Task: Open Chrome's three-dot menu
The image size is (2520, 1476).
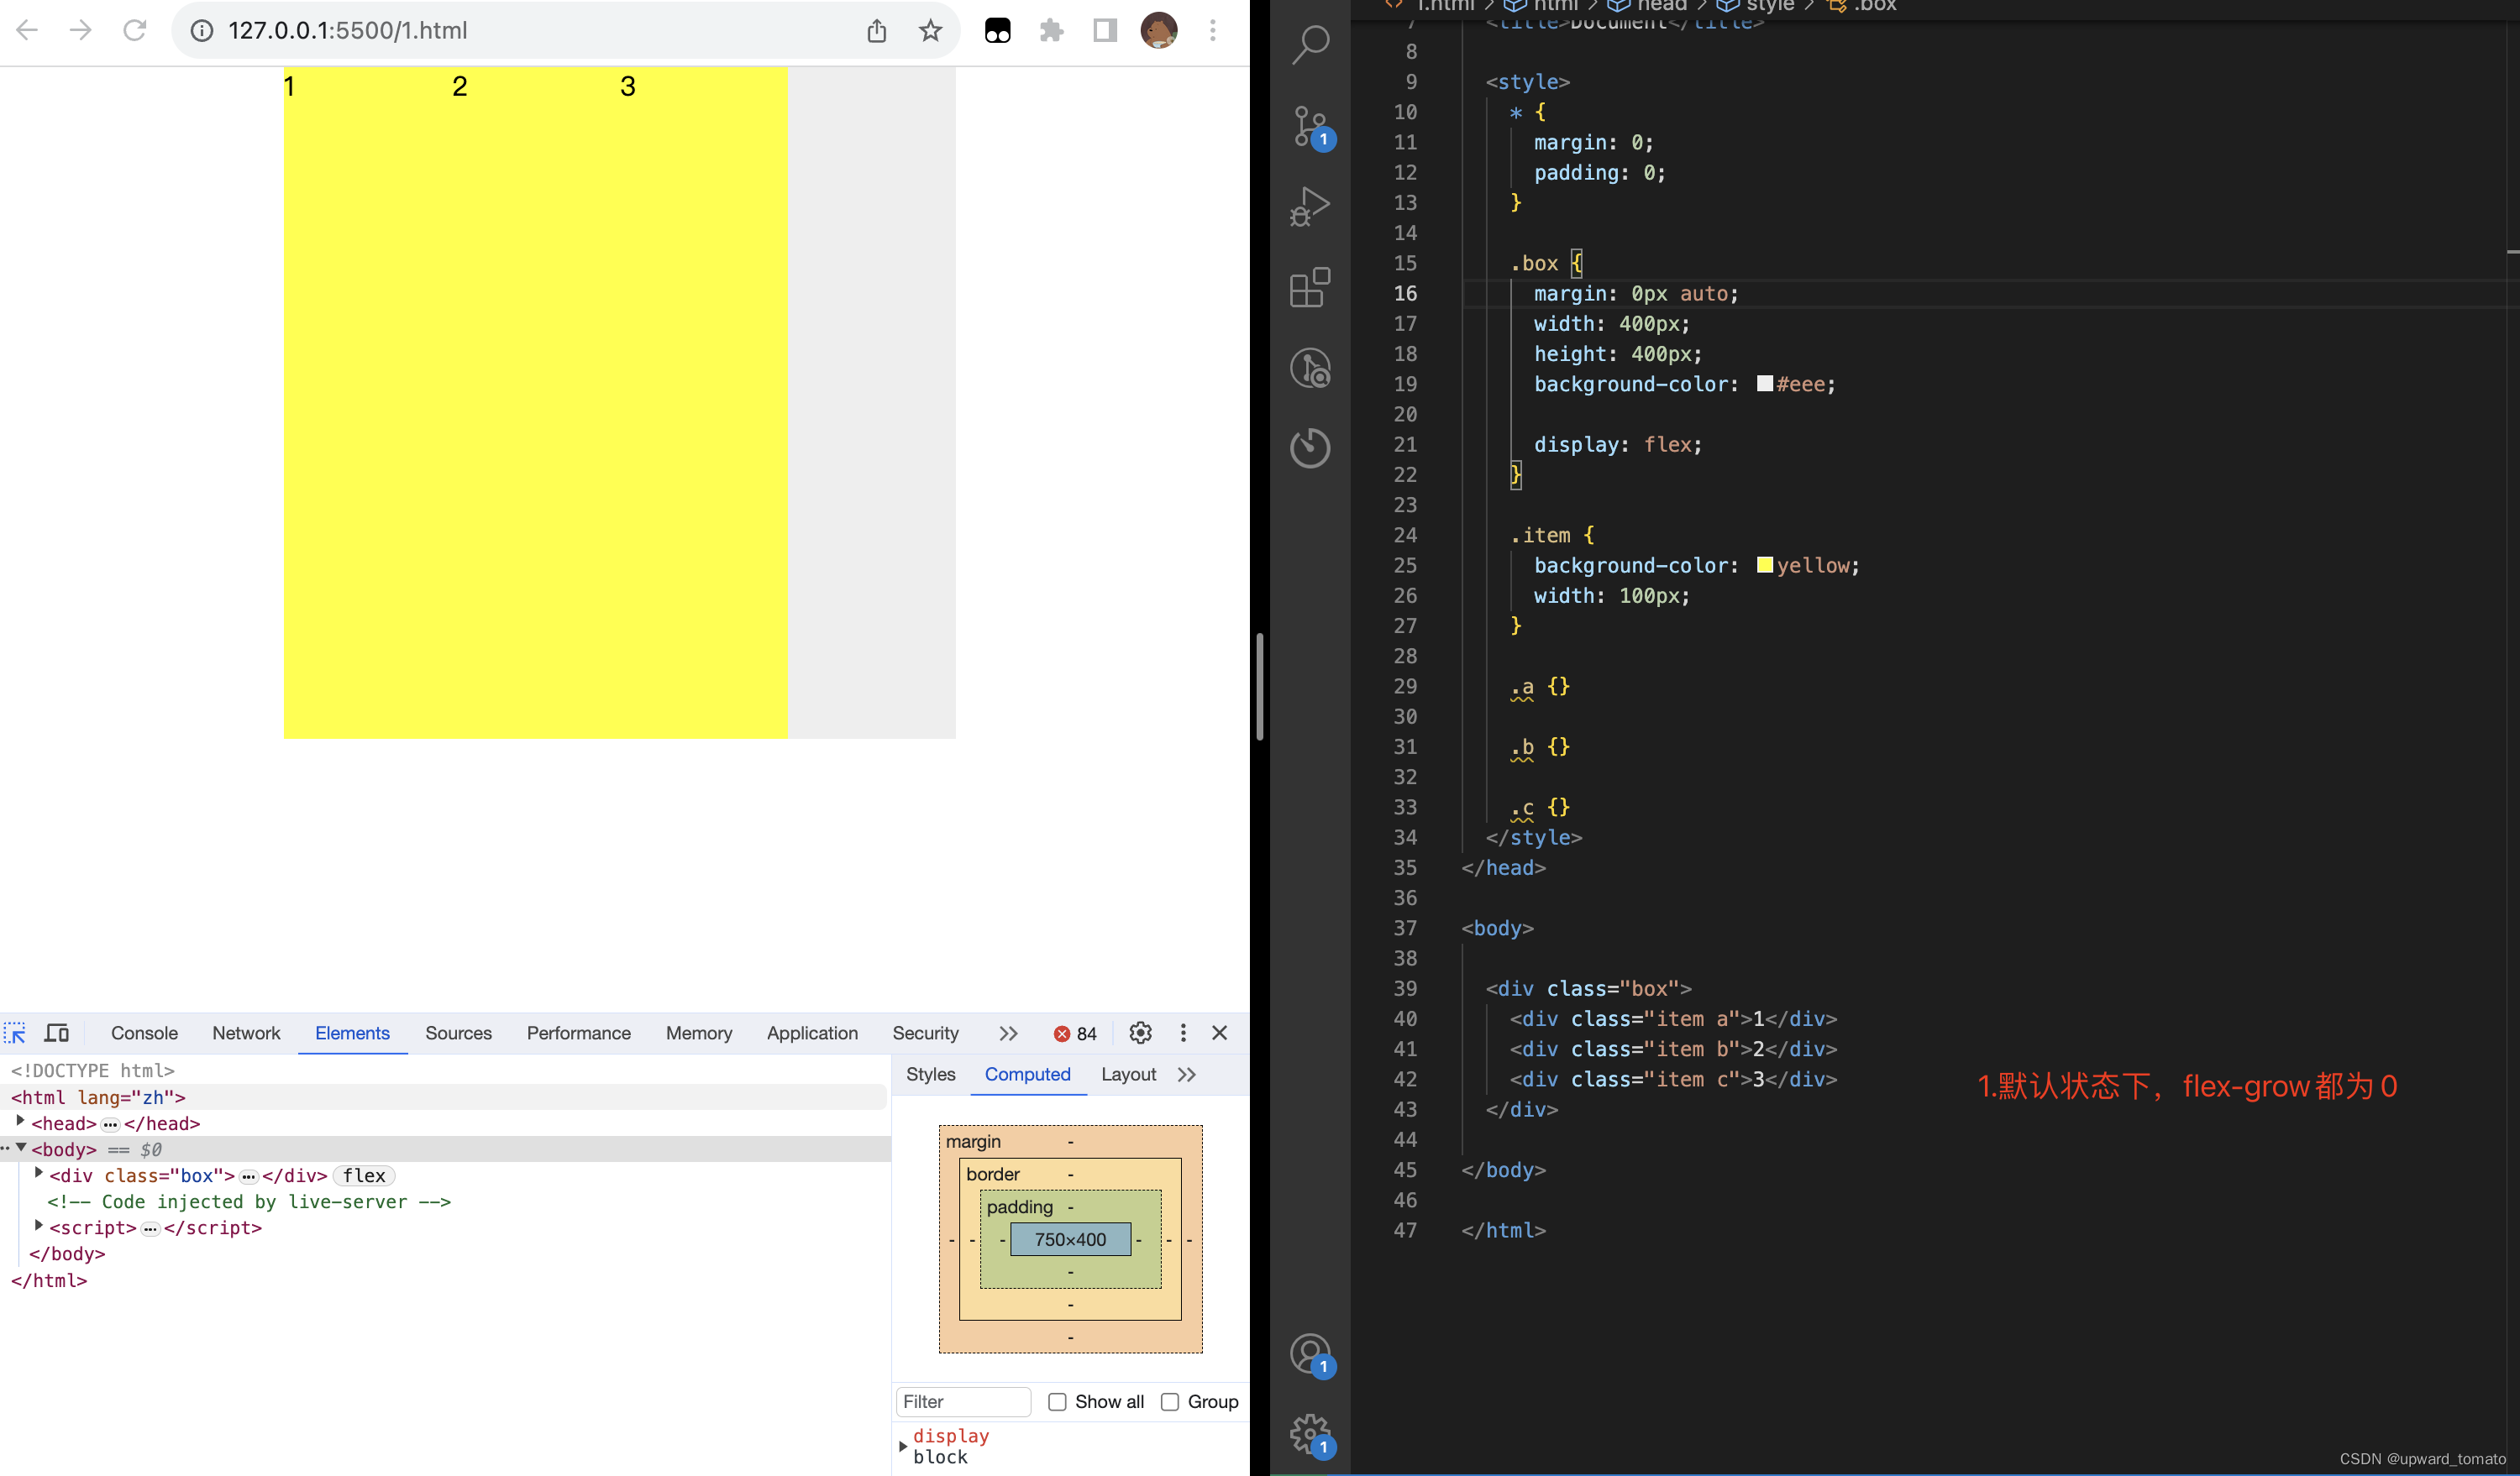Action: click(1213, 30)
